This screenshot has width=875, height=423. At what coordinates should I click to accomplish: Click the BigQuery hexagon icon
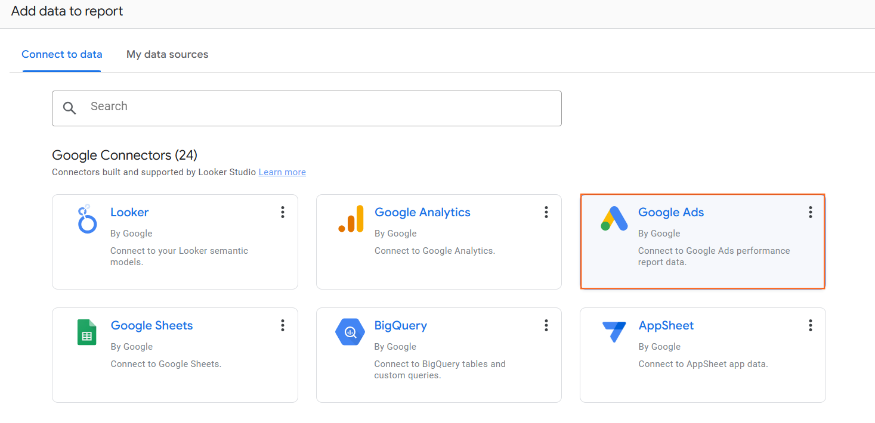coord(350,332)
